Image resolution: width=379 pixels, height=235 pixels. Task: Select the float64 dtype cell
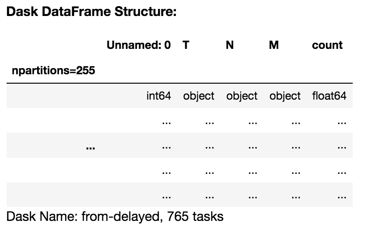tap(329, 96)
